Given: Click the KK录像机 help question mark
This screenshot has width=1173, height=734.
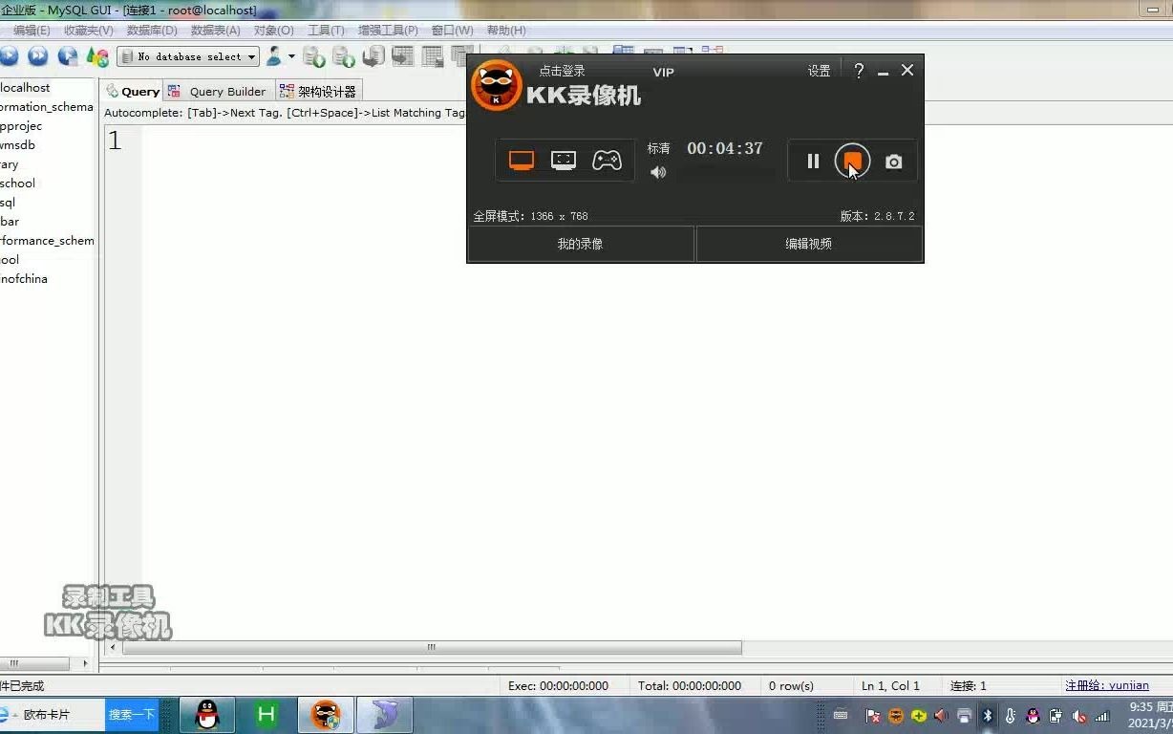Looking at the screenshot, I should coord(858,70).
